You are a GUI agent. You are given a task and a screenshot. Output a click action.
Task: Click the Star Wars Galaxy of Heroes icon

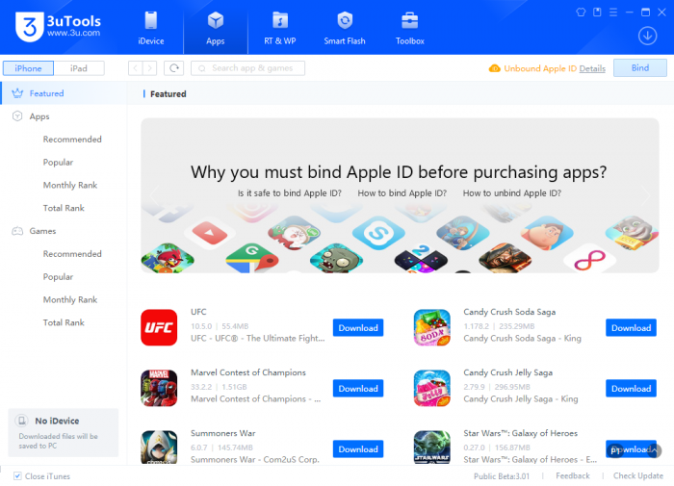432,448
